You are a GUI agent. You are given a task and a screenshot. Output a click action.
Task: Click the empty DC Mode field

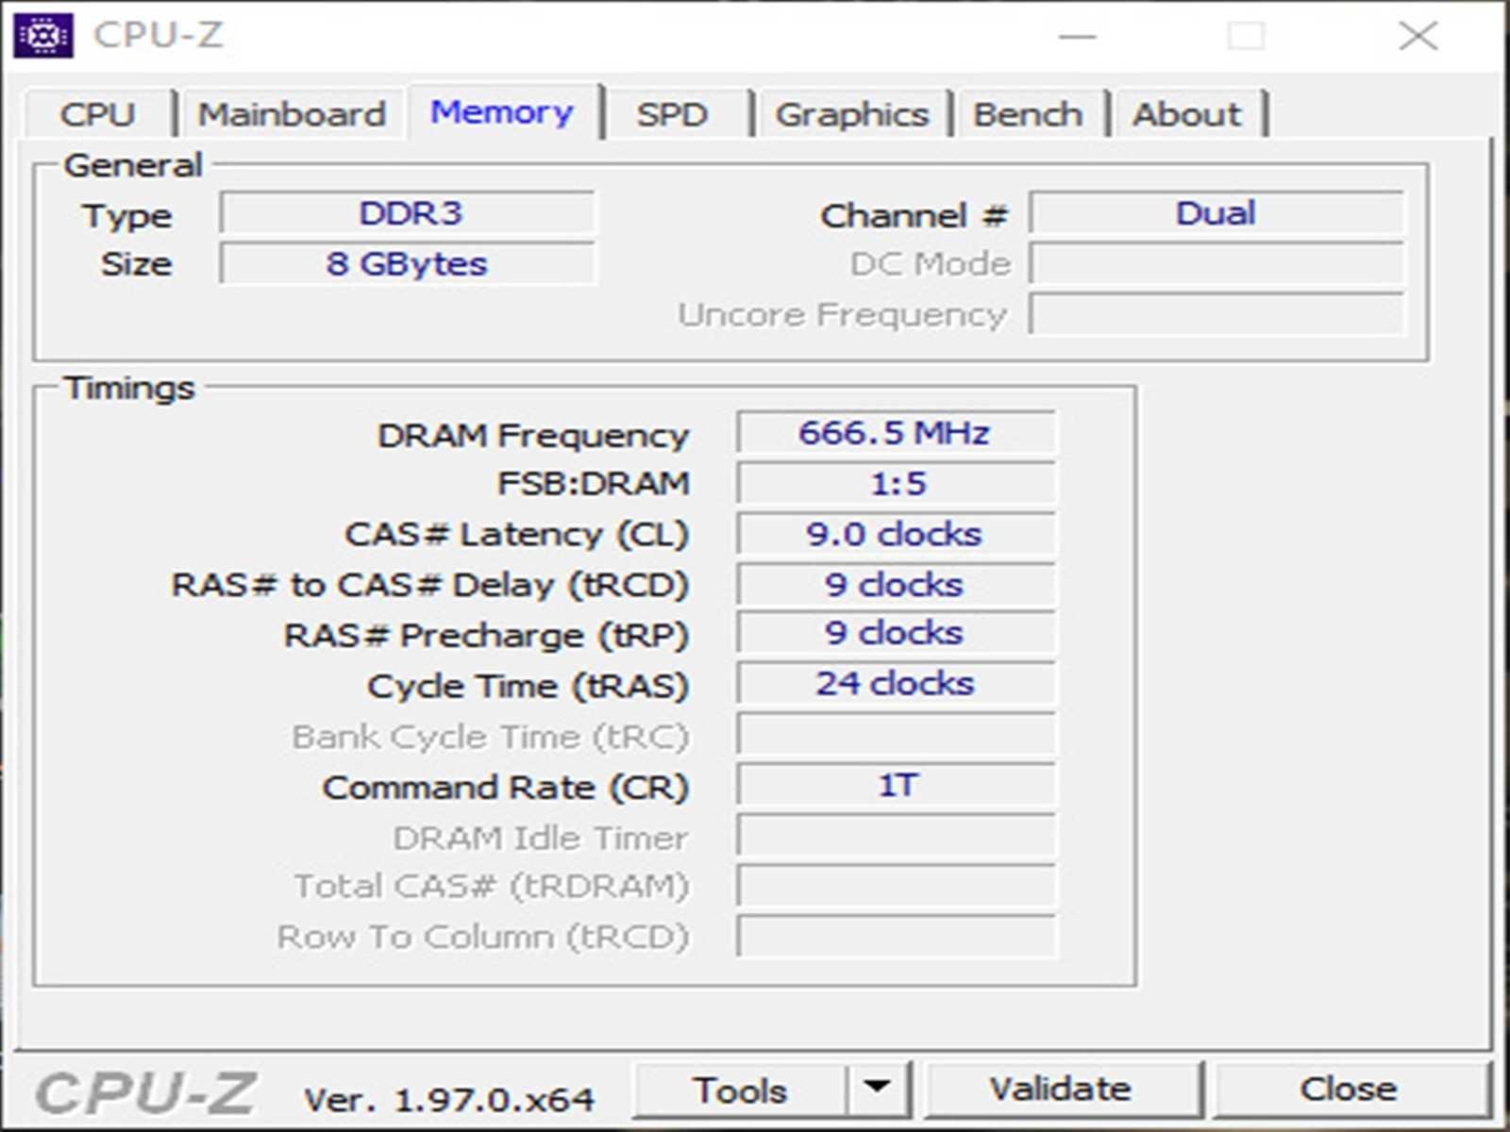tap(1216, 263)
